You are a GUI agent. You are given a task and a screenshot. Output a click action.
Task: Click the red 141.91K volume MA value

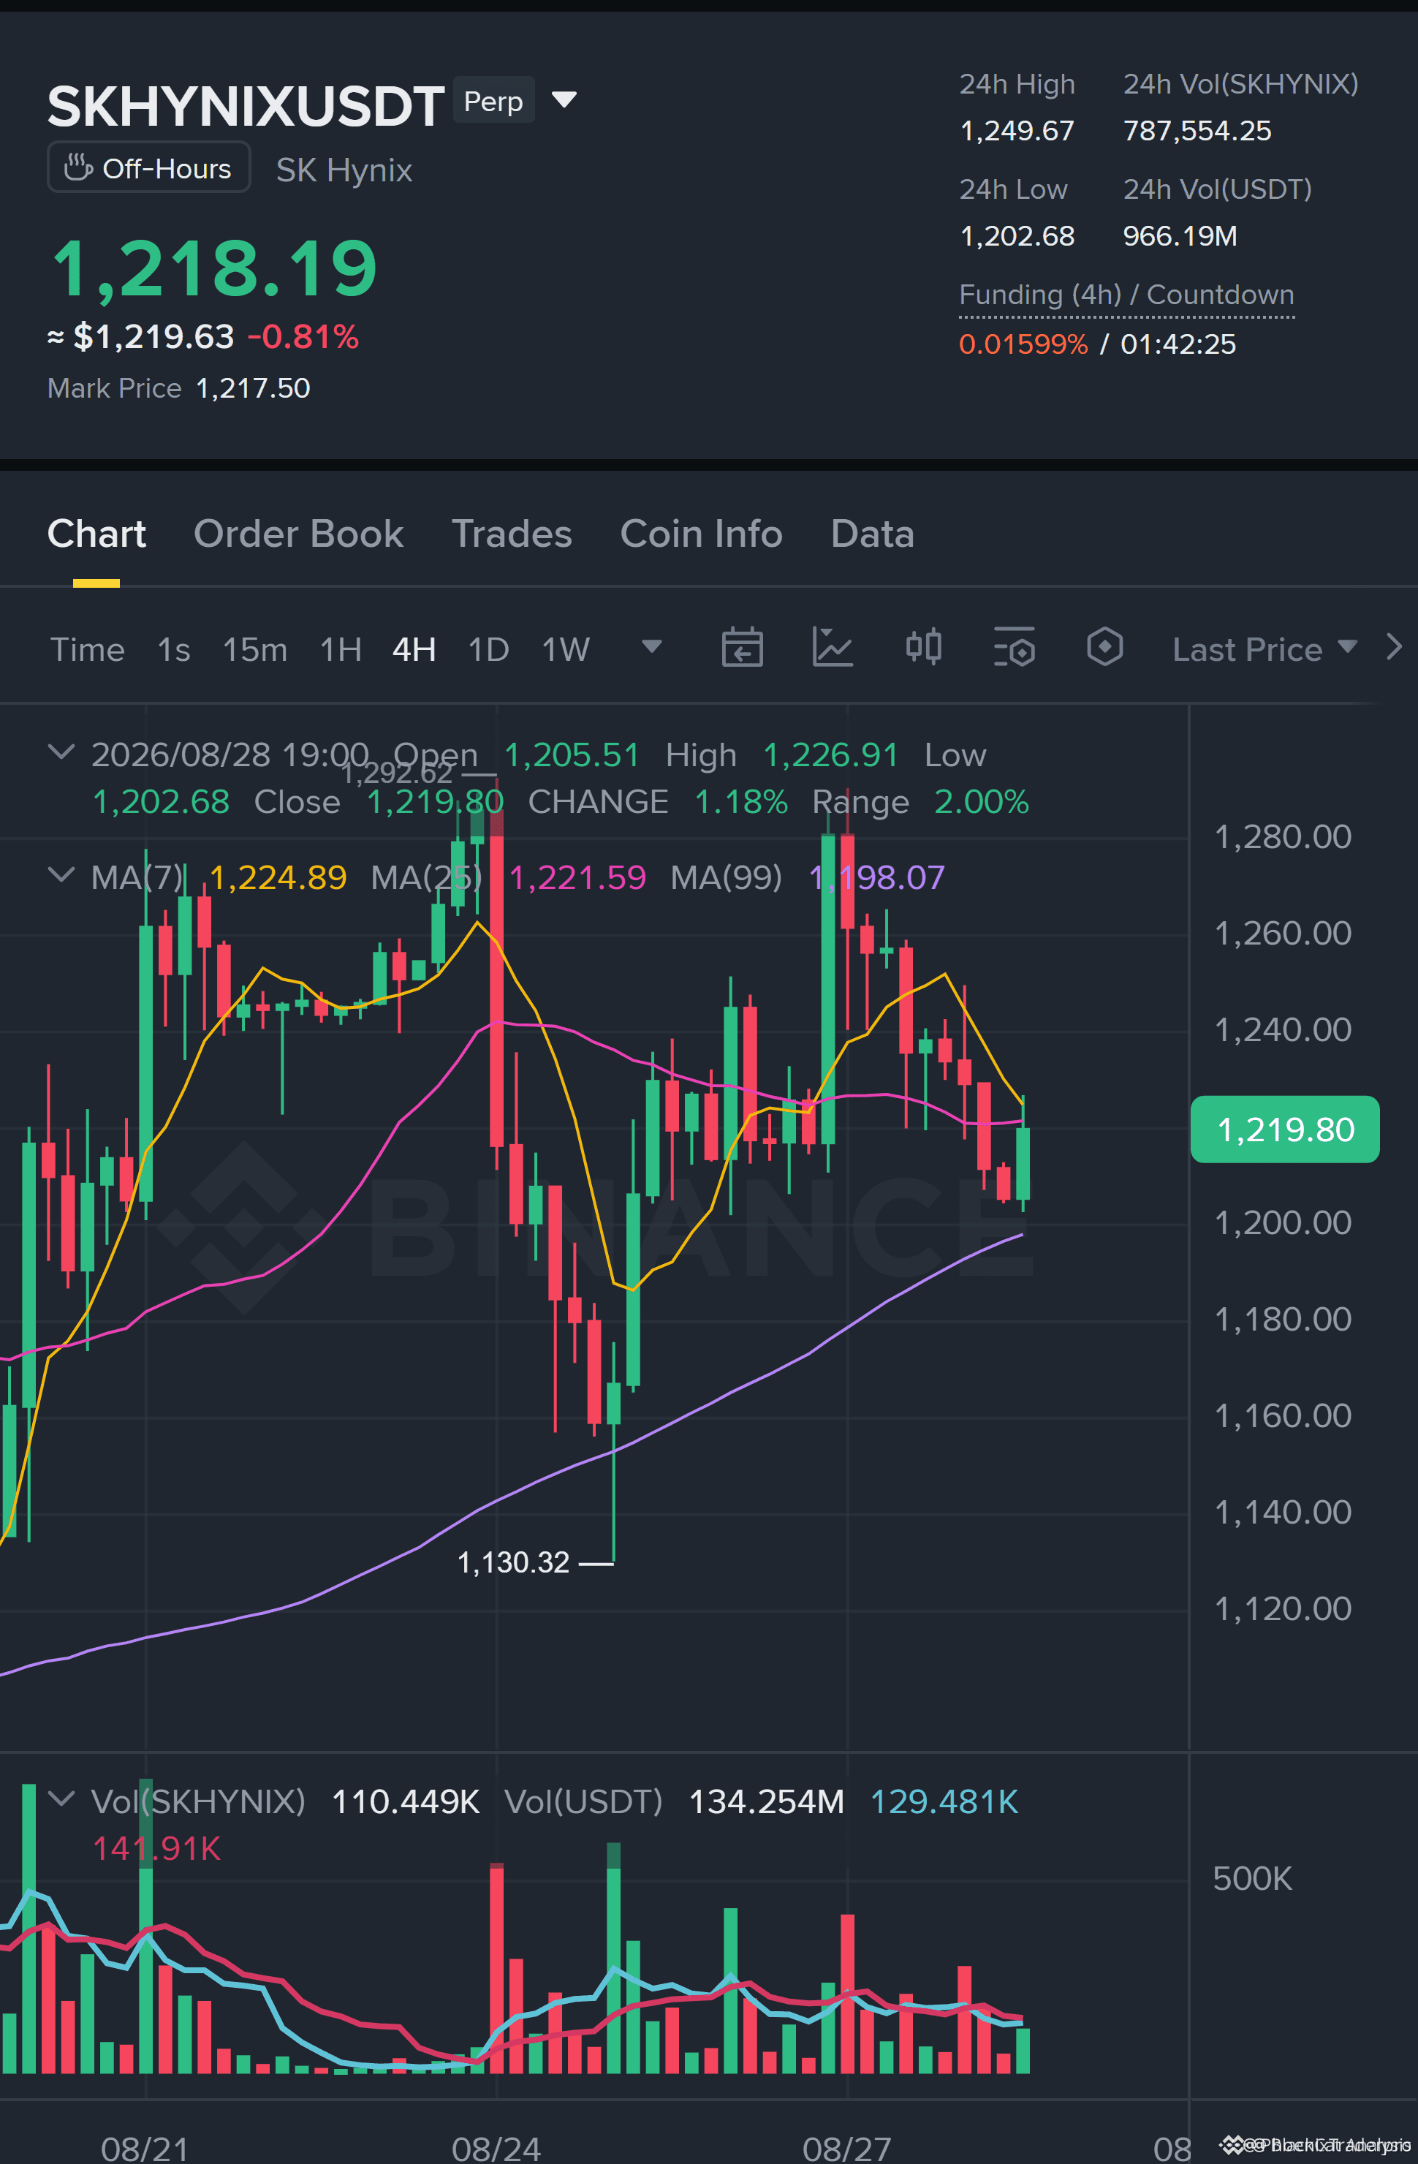(x=156, y=1848)
